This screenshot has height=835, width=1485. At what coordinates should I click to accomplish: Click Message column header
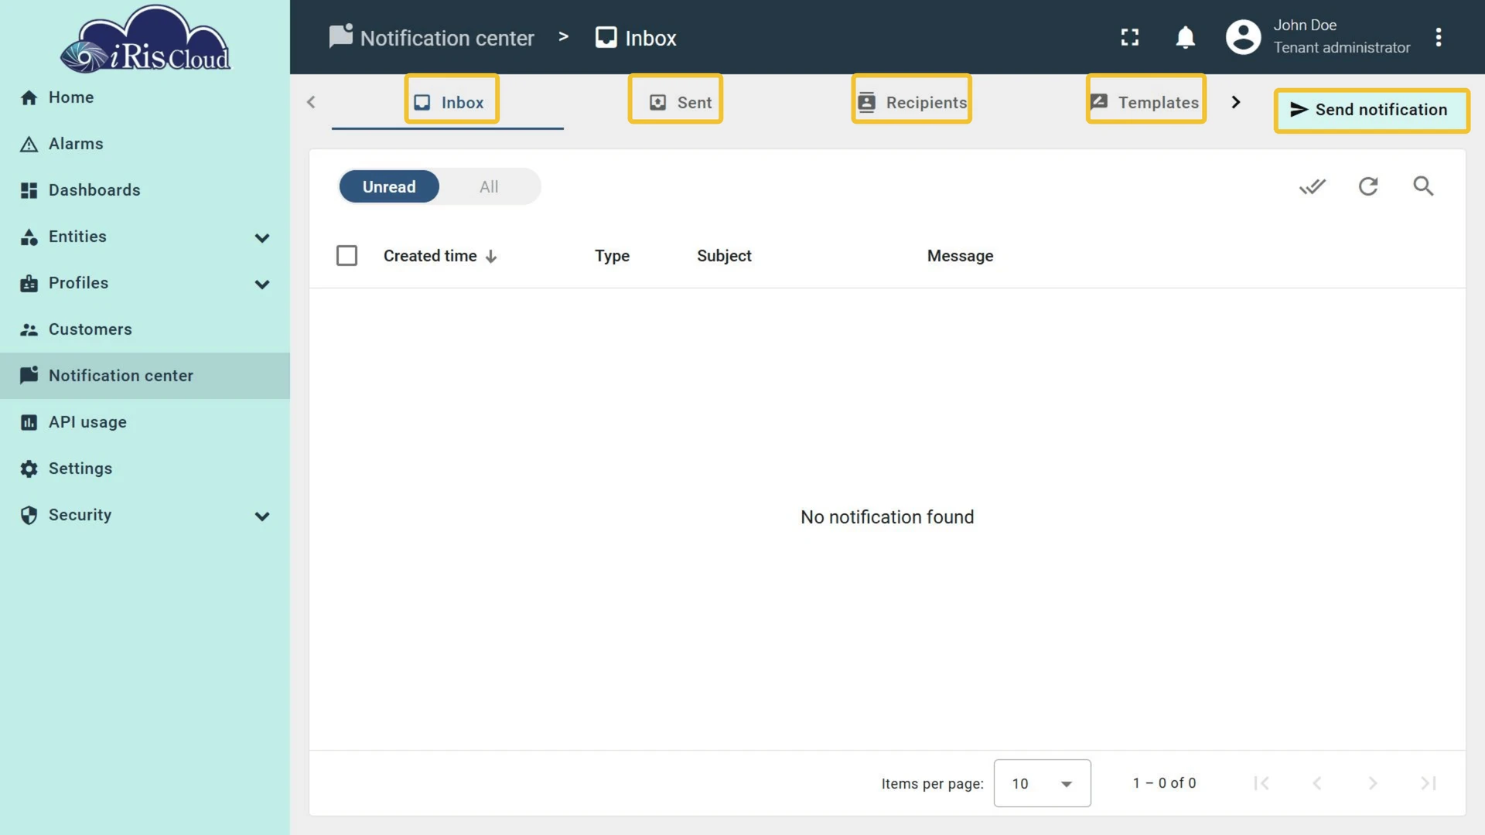(960, 256)
